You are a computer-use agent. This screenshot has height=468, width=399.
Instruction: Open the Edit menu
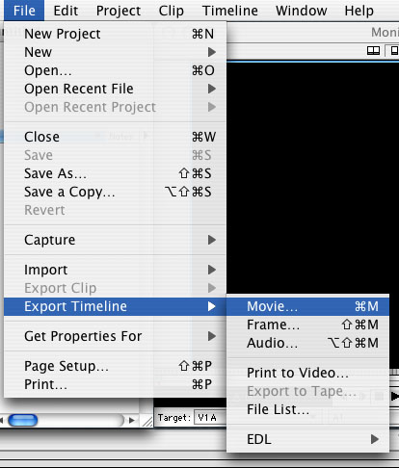pyautogui.click(x=66, y=11)
